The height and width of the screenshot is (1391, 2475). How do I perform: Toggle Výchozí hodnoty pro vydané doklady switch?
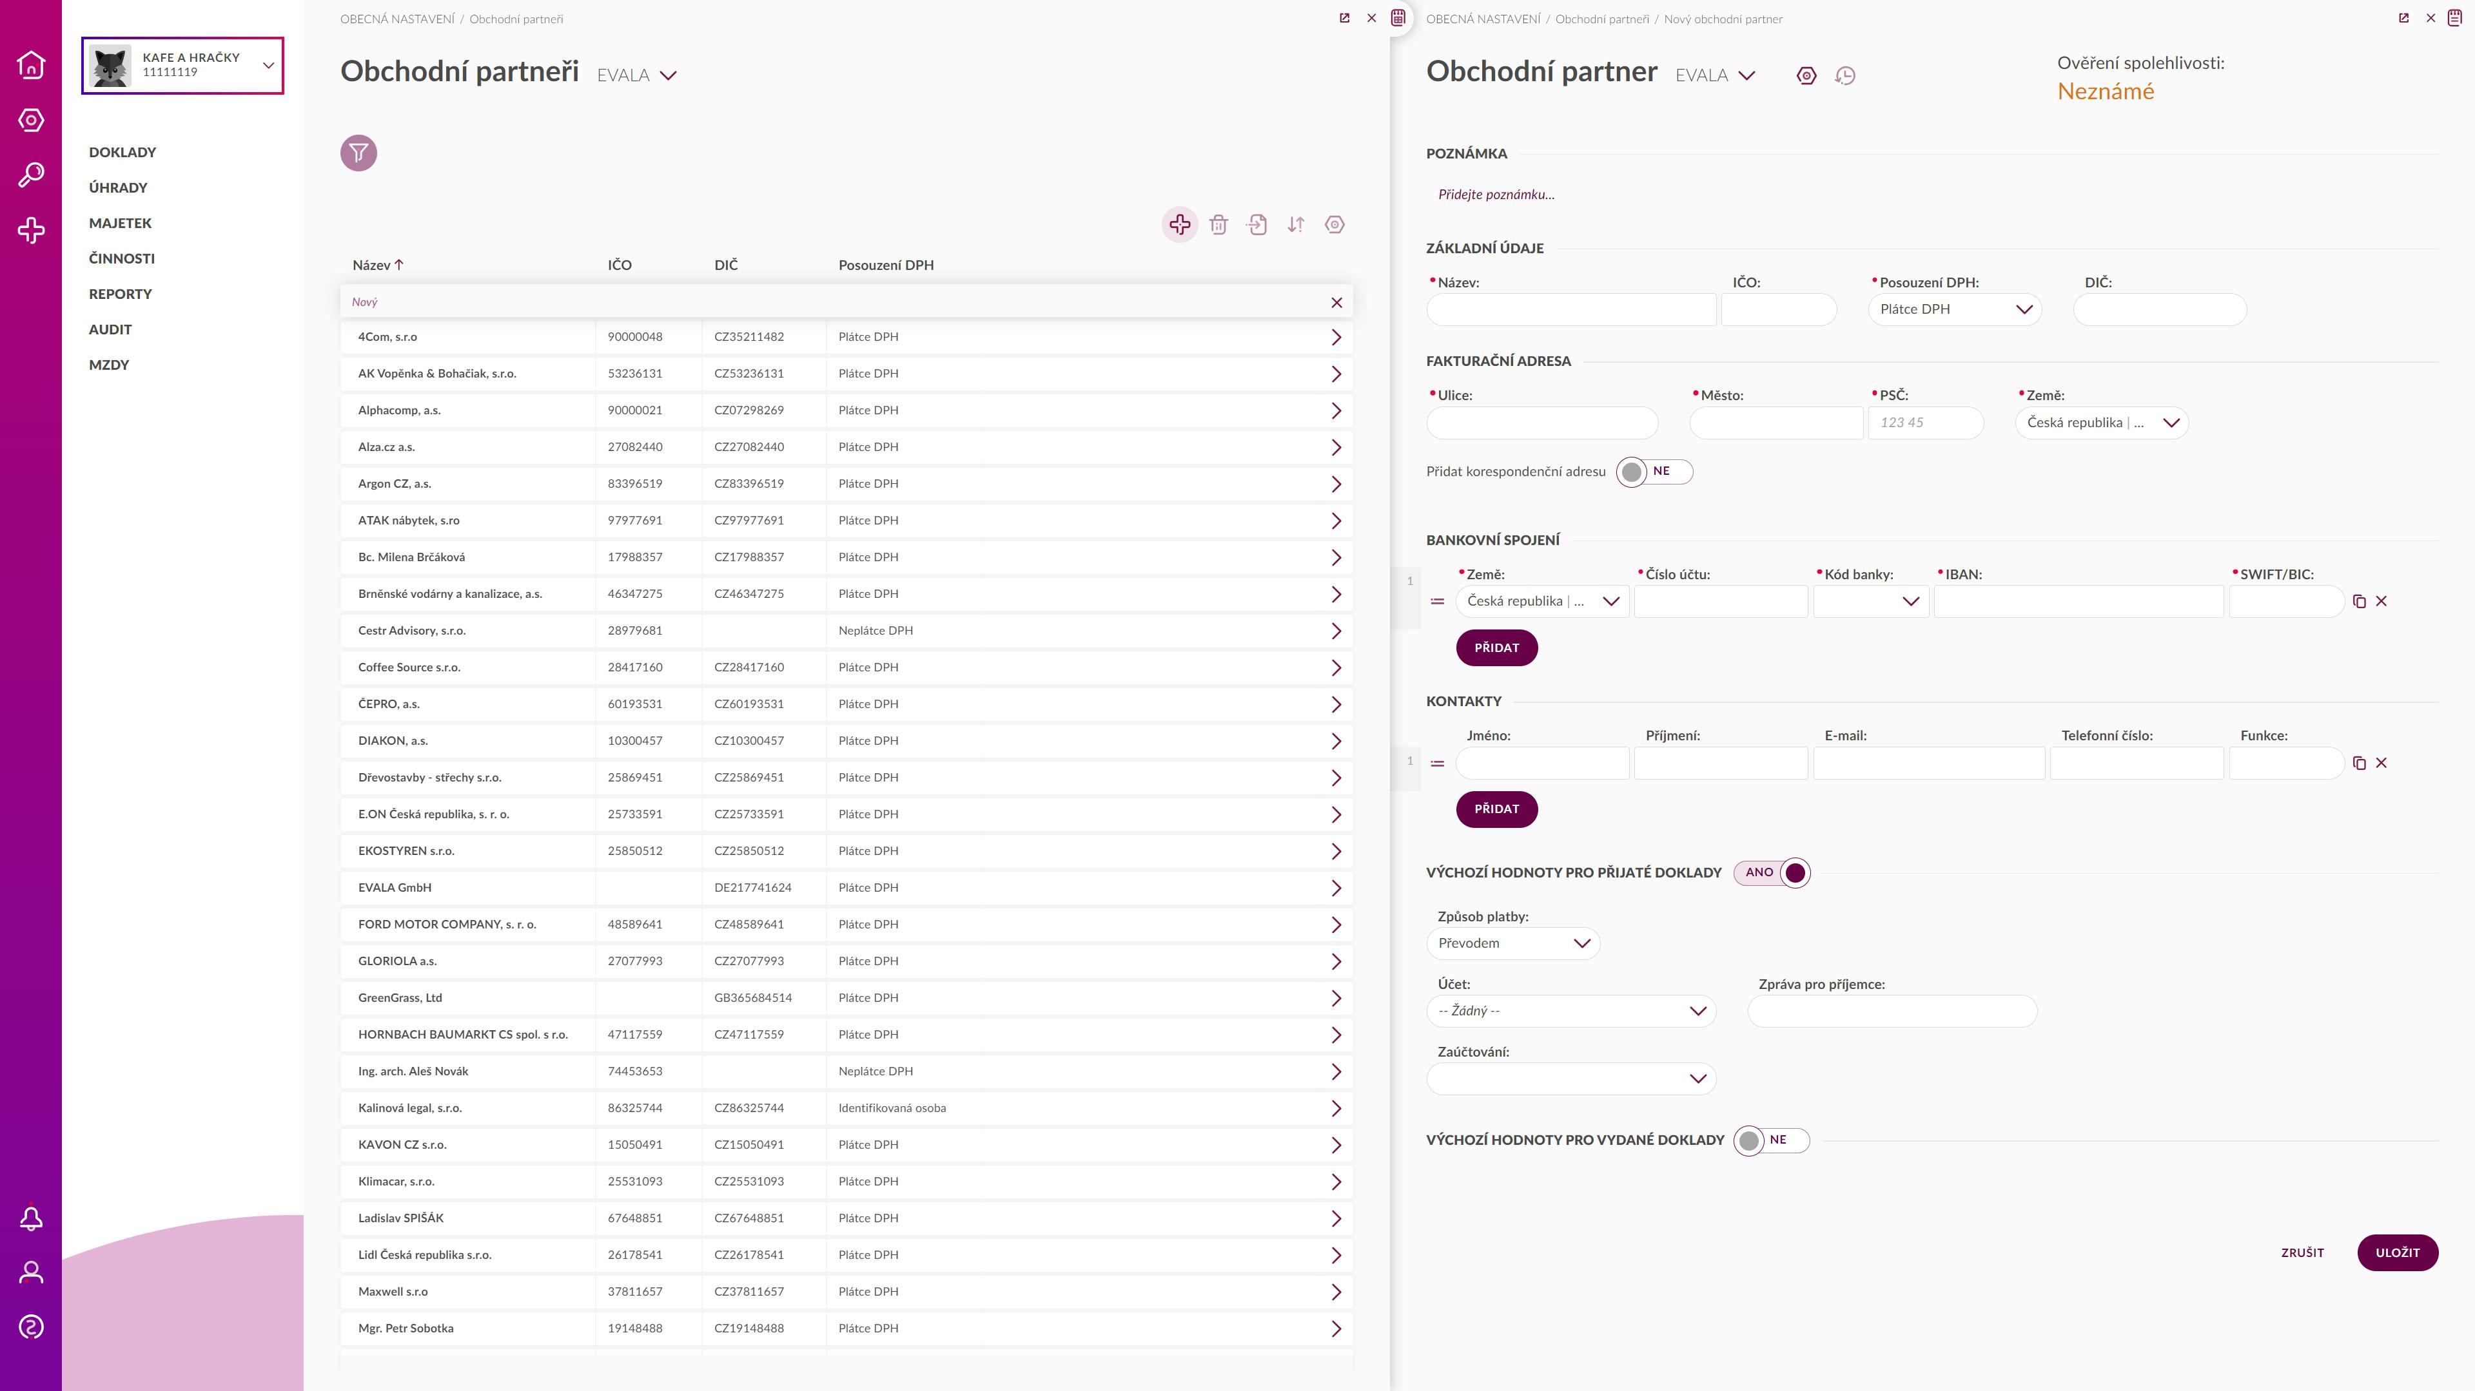(x=1772, y=1140)
